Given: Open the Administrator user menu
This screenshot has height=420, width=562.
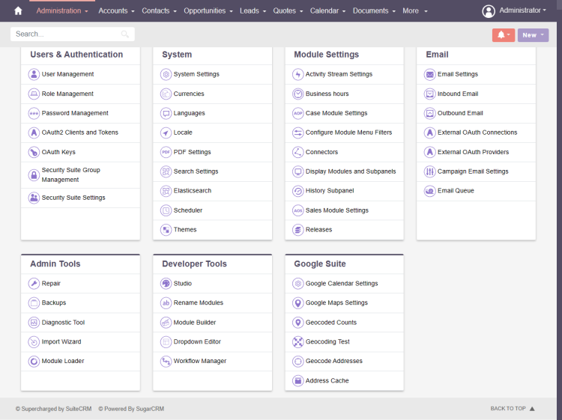Looking at the screenshot, I should (x=514, y=10).
